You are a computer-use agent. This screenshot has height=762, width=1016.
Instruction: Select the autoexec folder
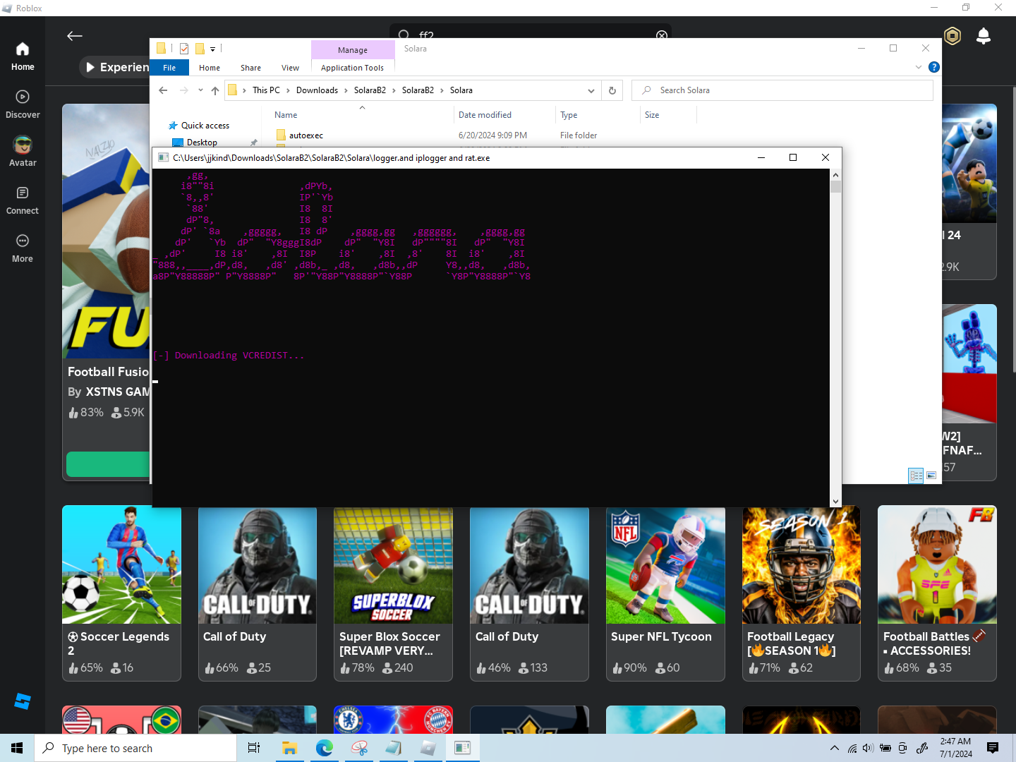306,135
